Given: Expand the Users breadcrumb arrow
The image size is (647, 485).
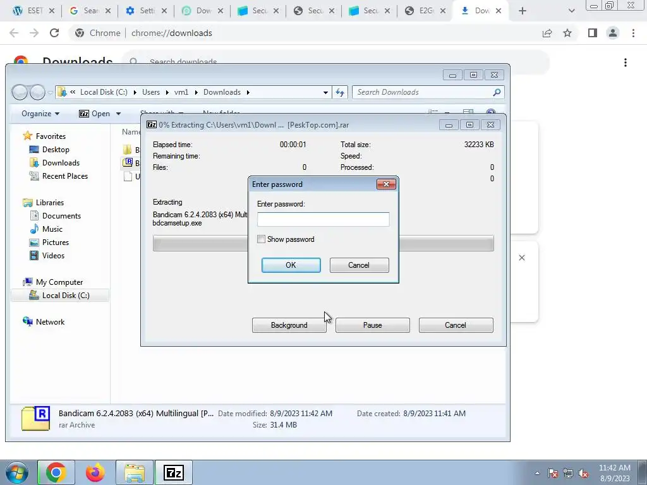Looking at the screenshot, I should [167, 92].
